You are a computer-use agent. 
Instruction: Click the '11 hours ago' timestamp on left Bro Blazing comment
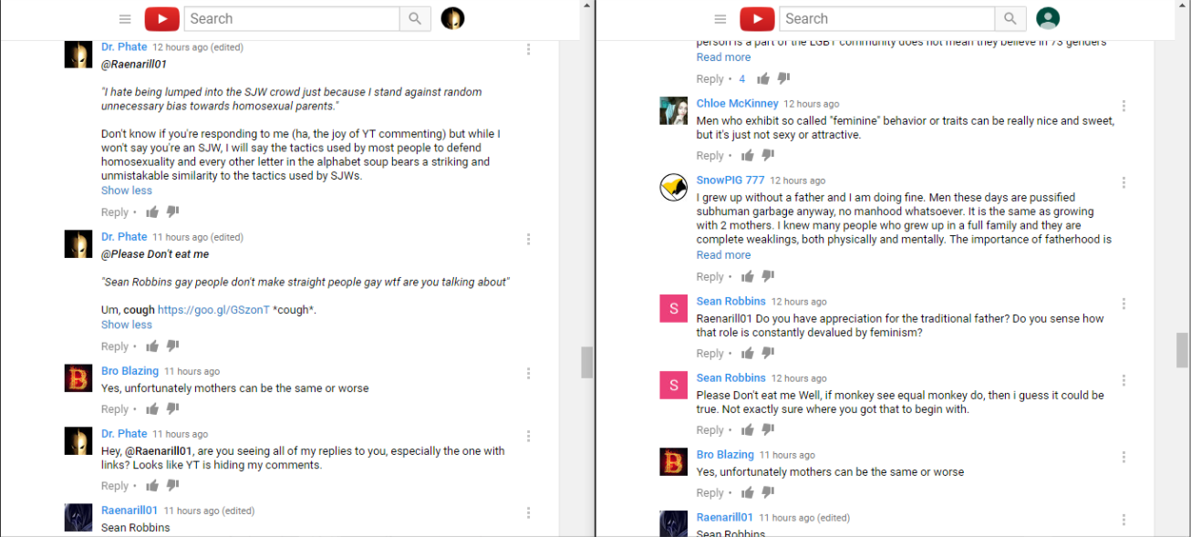[x=192, y=372]
